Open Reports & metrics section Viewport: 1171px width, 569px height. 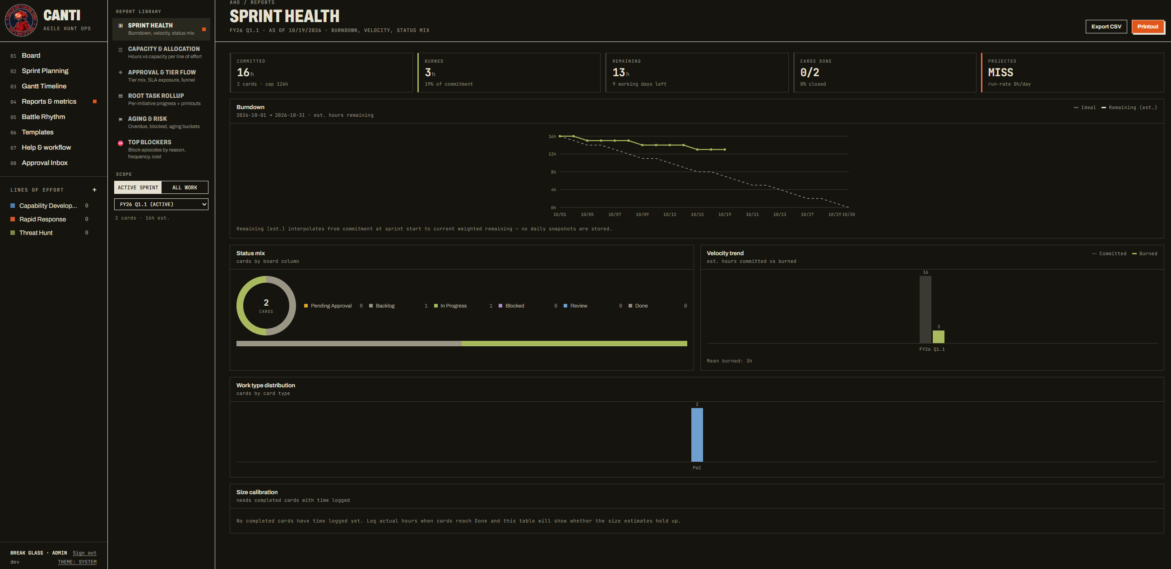[54, 102]
